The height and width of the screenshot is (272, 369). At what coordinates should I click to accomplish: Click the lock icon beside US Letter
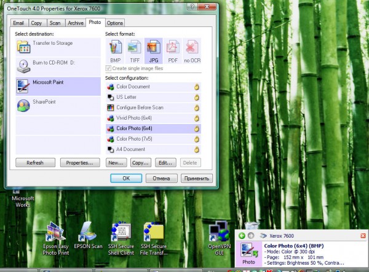click(197, 97)
